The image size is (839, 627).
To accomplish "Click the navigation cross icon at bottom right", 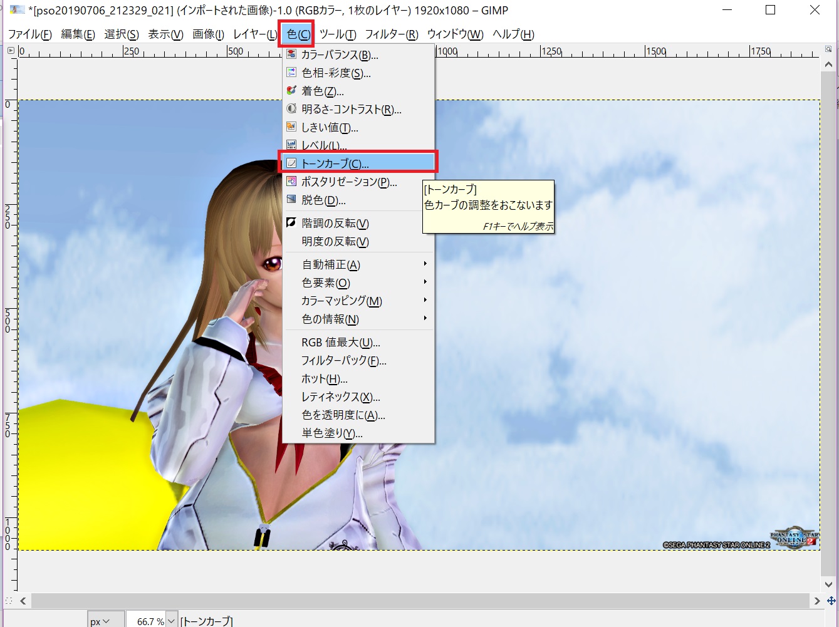I will (831, 601).
